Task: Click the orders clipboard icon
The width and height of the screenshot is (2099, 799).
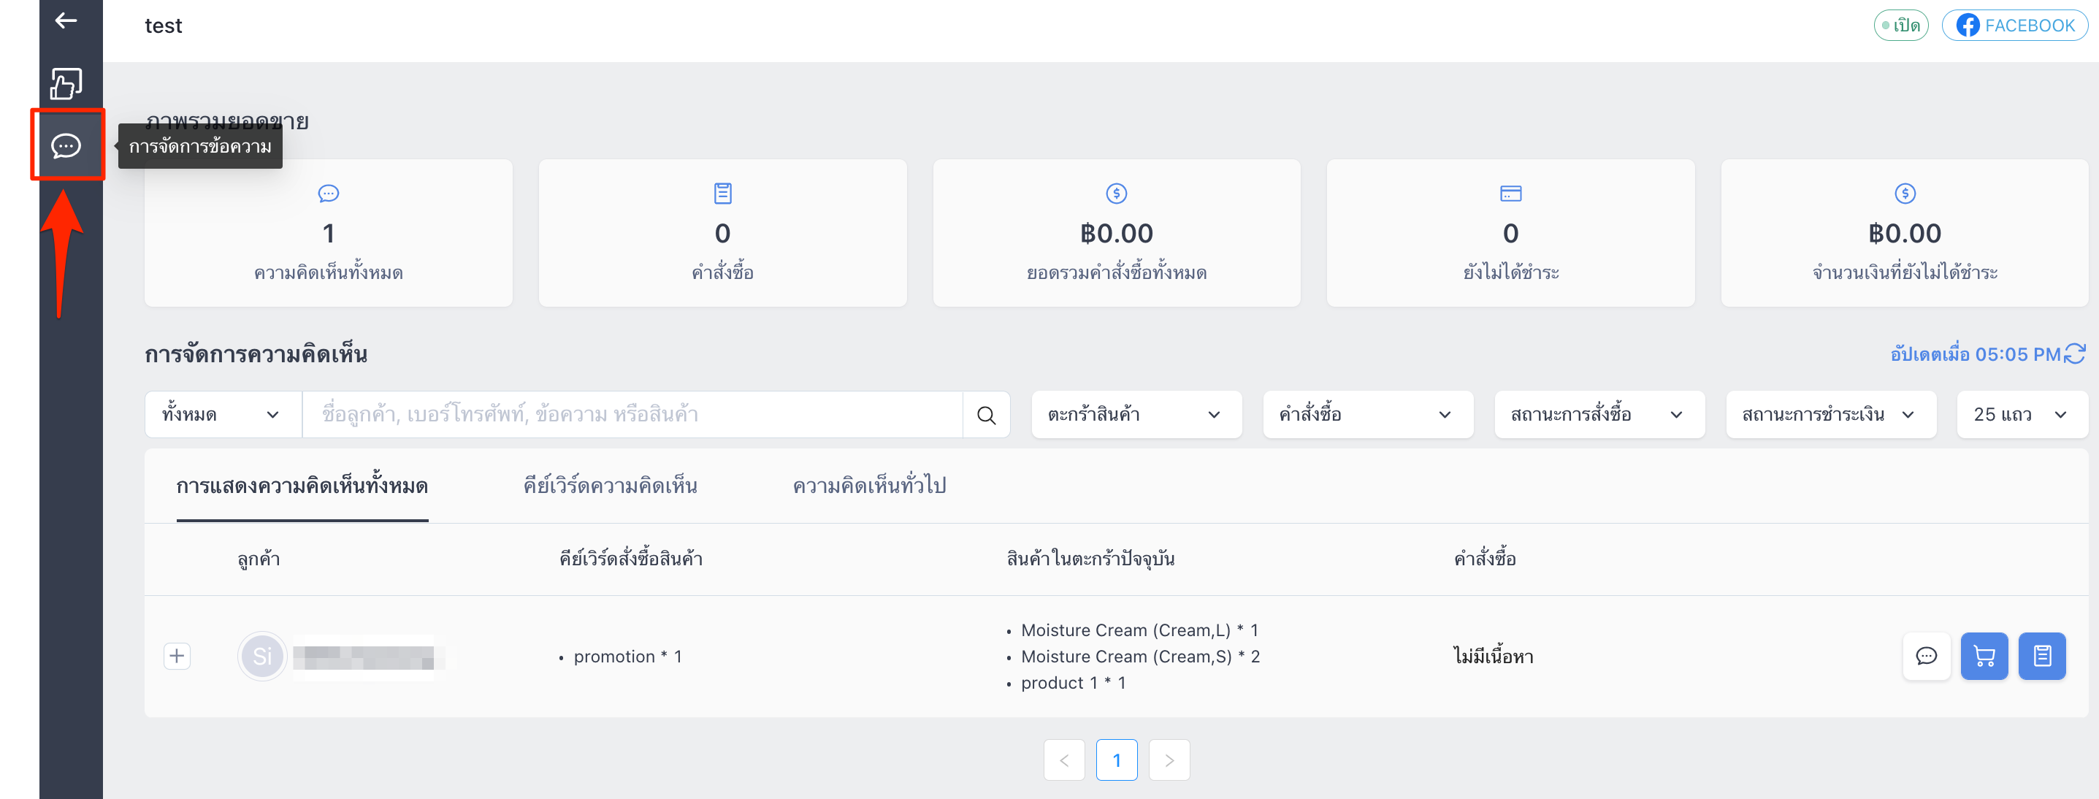Action: [x=722, y=193]
